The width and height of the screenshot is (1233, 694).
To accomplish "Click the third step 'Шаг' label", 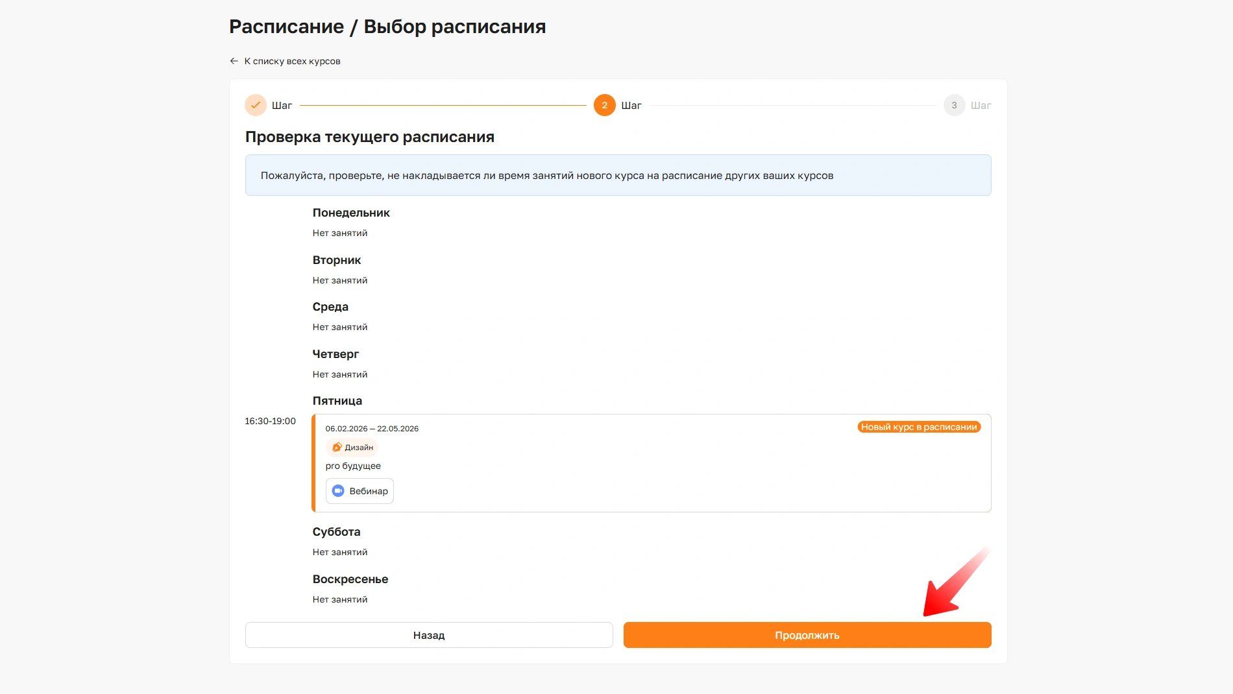I will tap(981, 105).
